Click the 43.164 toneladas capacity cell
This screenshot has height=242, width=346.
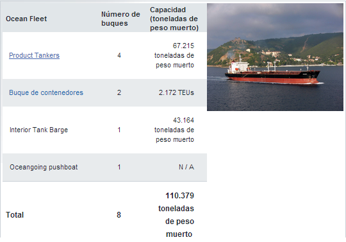[174, 130]
